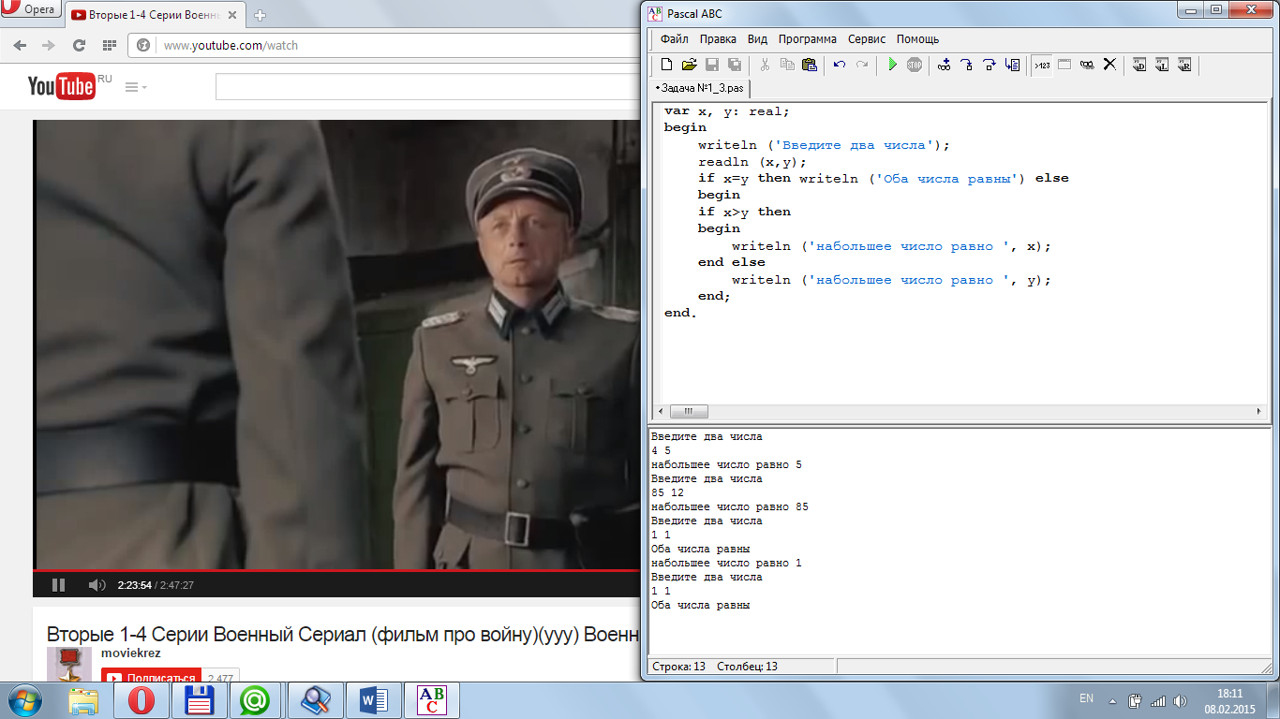Copy selection using the toolbar icon
This screenshot has height=719, width=1280.
[787, 65]
